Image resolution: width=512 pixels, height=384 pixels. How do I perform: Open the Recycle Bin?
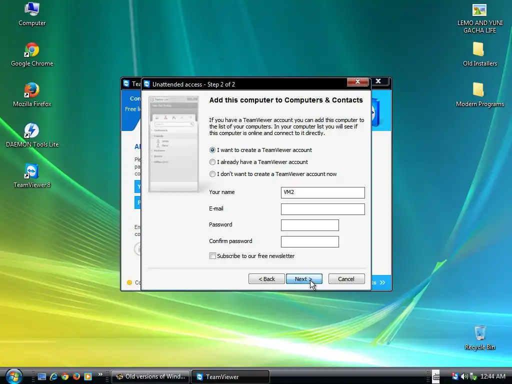pyautogui.click(x=479, y=338)
